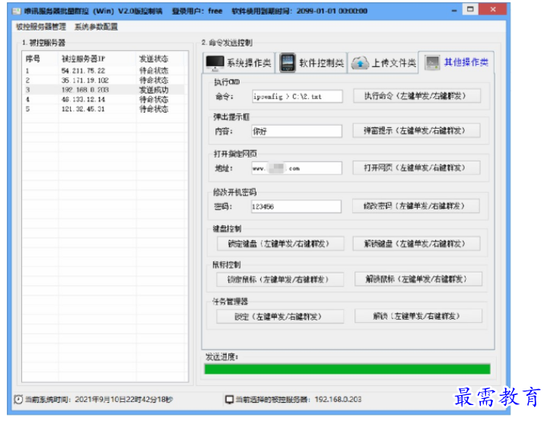The width and height of the screenshot is (547, 421).
Task: Focus the 打开指定网页 地址 input field
Action: (297, 168)
